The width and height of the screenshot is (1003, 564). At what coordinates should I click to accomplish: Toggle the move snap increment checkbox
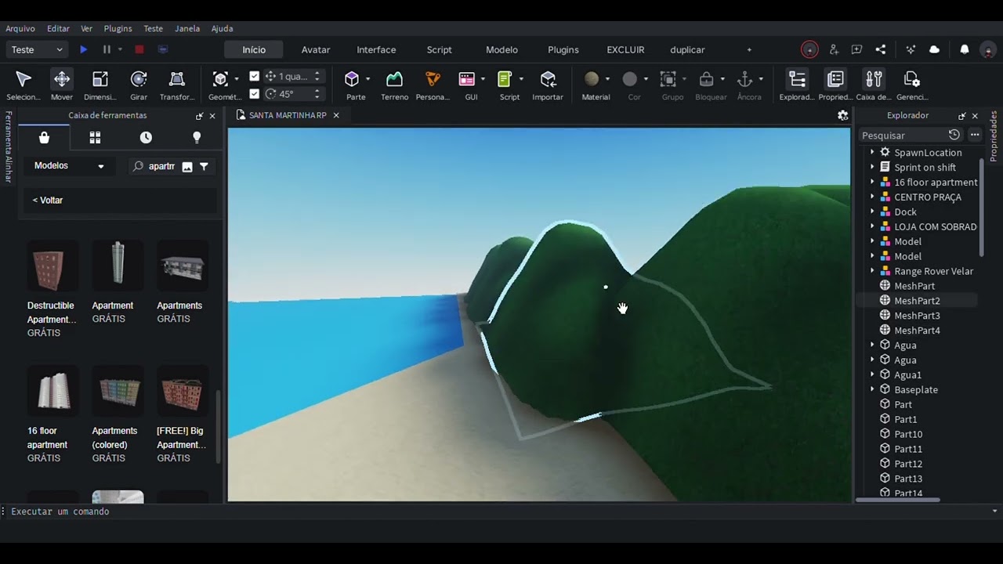pyautogui.click(x=254, y=77)
